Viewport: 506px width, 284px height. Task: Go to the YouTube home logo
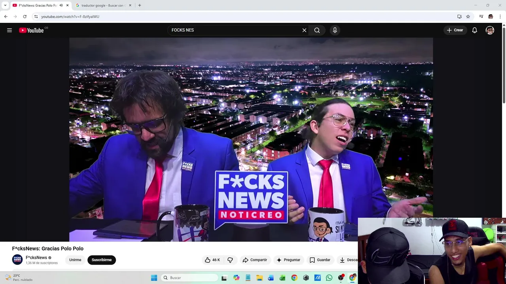pos(31,30)
